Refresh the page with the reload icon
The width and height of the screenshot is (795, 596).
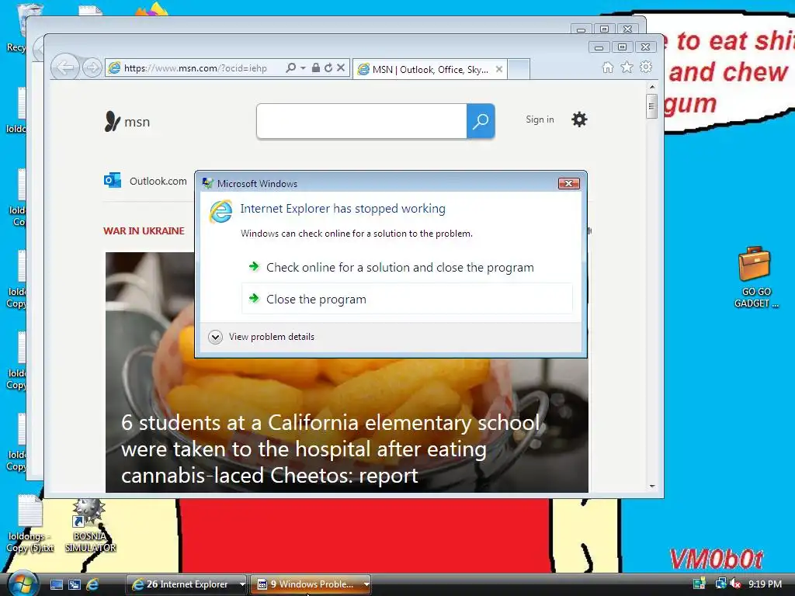pos(328,68)
